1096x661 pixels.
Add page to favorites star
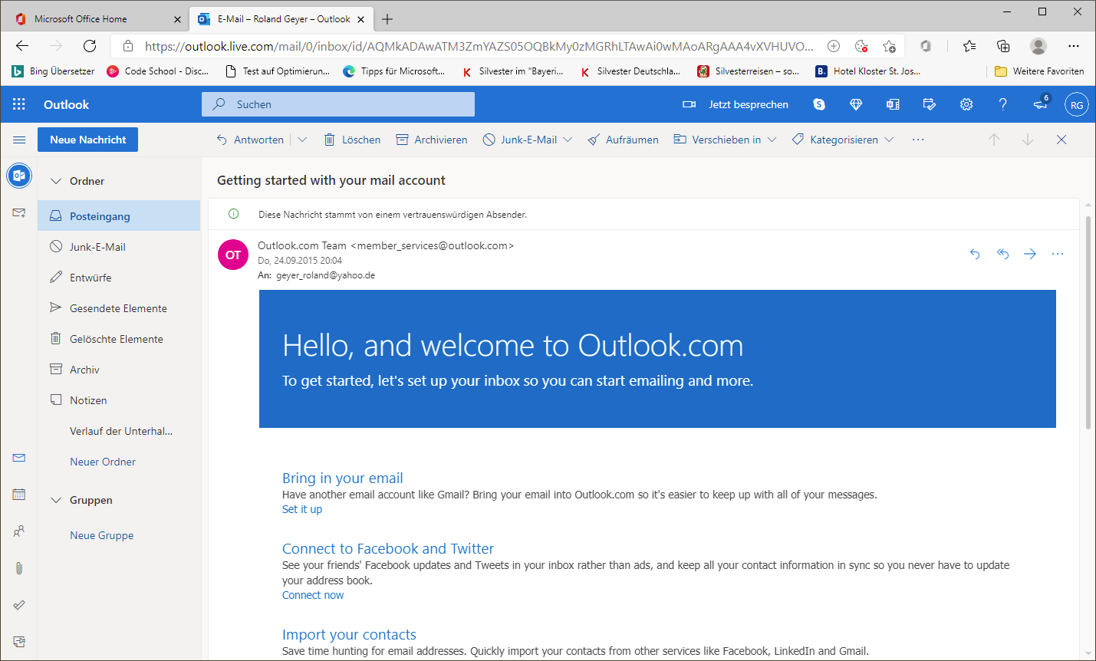point(889,46)
